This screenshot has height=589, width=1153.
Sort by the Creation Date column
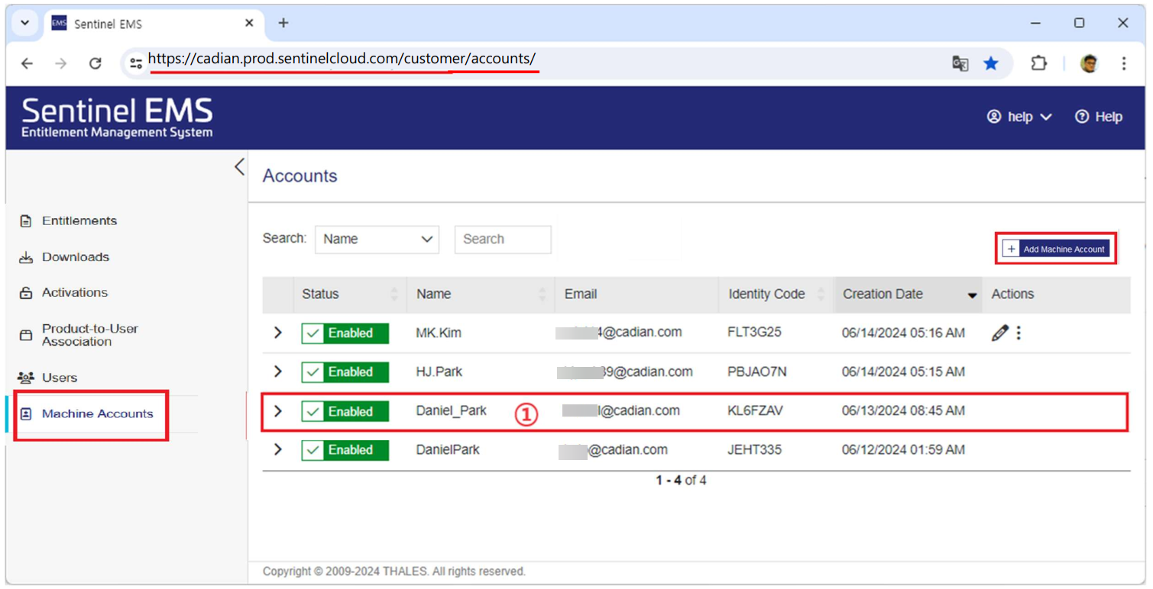pos(908,294)
